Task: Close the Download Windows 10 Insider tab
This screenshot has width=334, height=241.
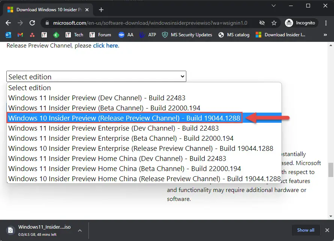Action: pos(87,10)
